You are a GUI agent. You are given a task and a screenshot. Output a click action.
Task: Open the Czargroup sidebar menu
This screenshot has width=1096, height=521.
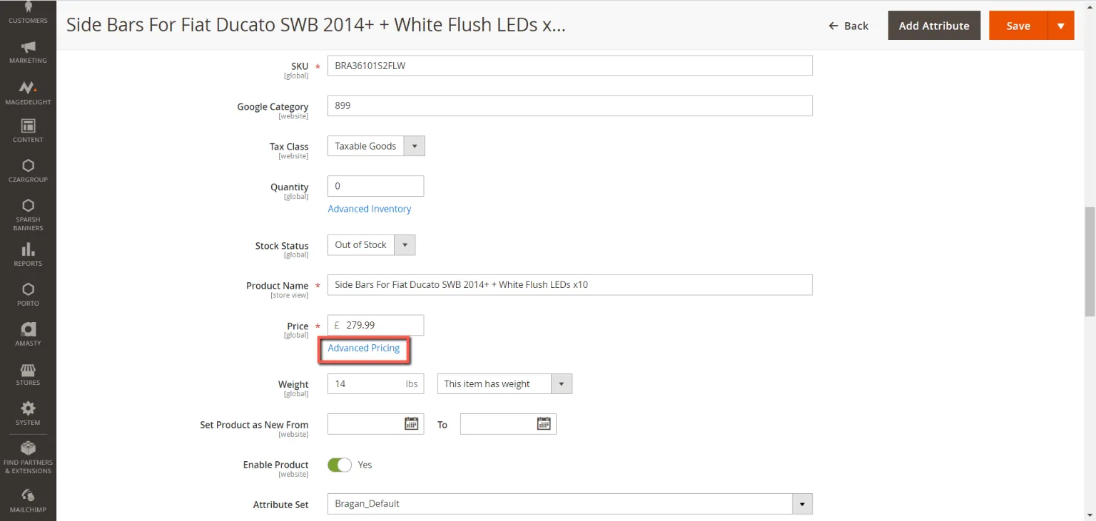[28, 171]
